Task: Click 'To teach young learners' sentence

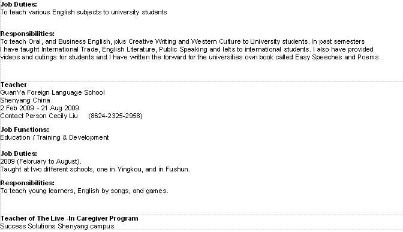Action: pyautogui.click(x=85, y=191)
